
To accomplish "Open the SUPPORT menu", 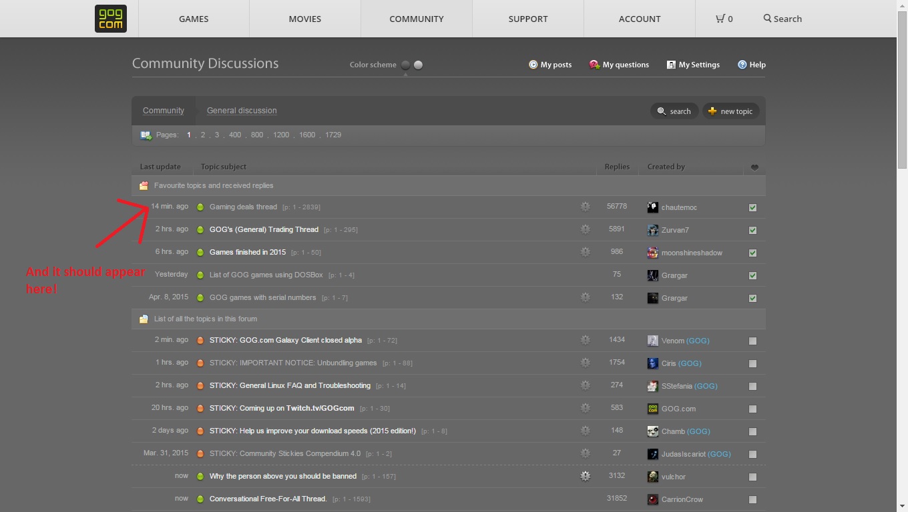I will coord(528,19).
